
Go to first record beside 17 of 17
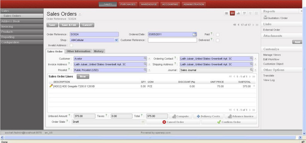coord(235,25)
